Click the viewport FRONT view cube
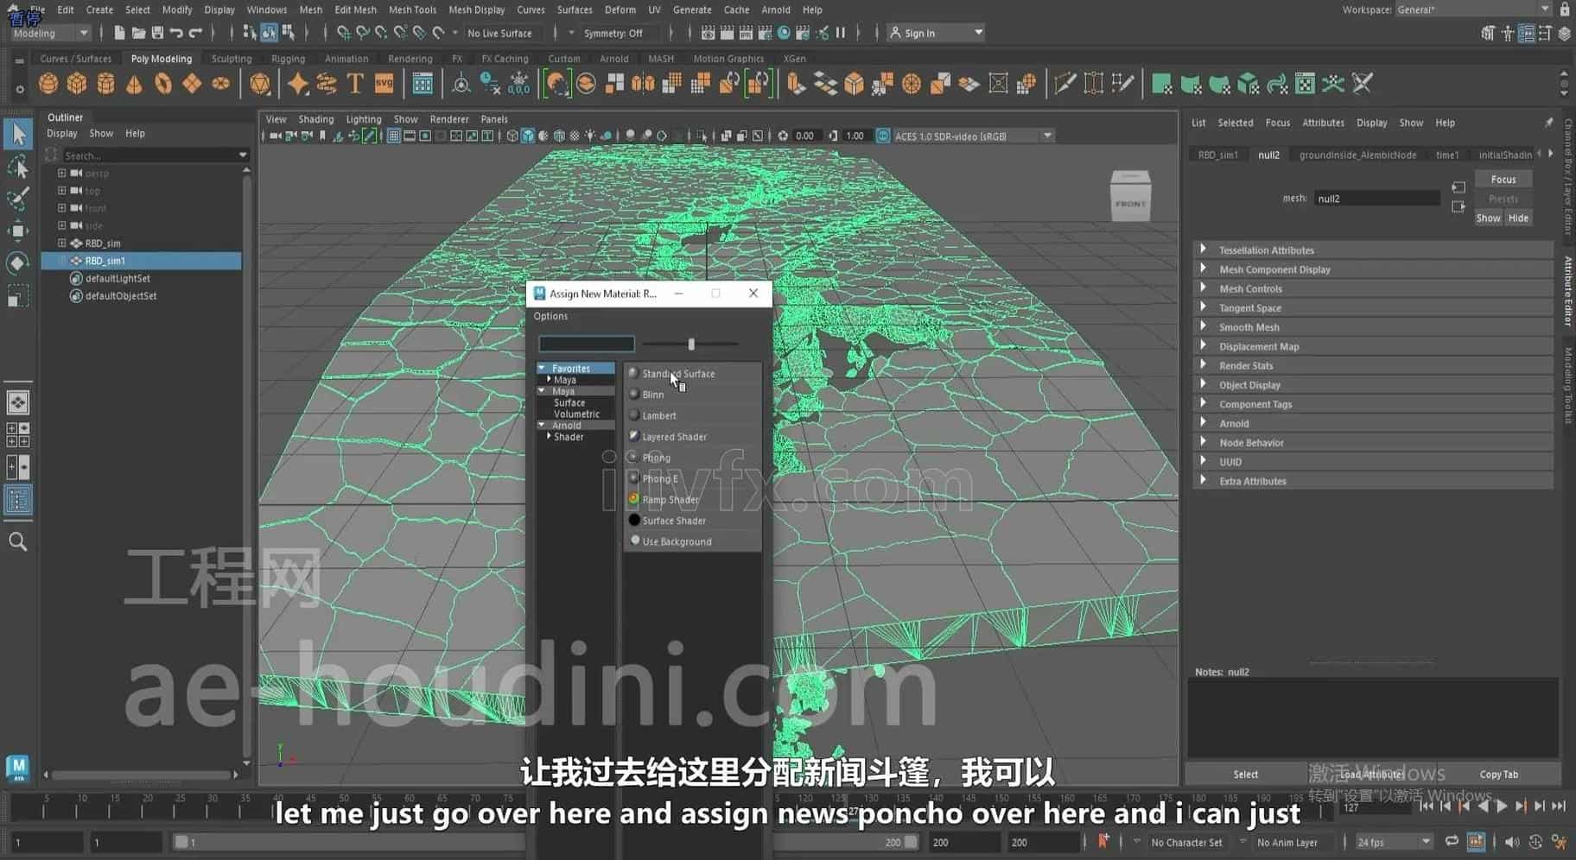The image size is (1576, 860). point(1130,197)
